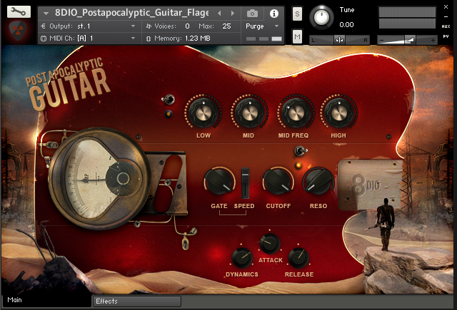The width and height of the screenshot is (457, 310).
Task: Switch to the Main tab
Action: [46, 301]
